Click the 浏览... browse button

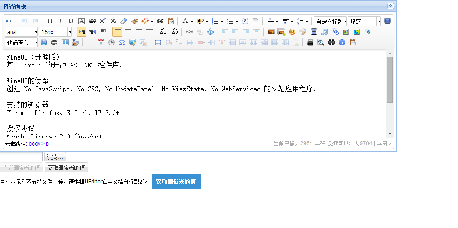click(x=55, y=157)
